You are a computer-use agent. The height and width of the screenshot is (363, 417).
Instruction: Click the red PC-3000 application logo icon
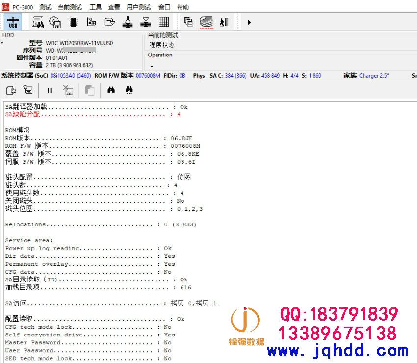tap(5, 7)
